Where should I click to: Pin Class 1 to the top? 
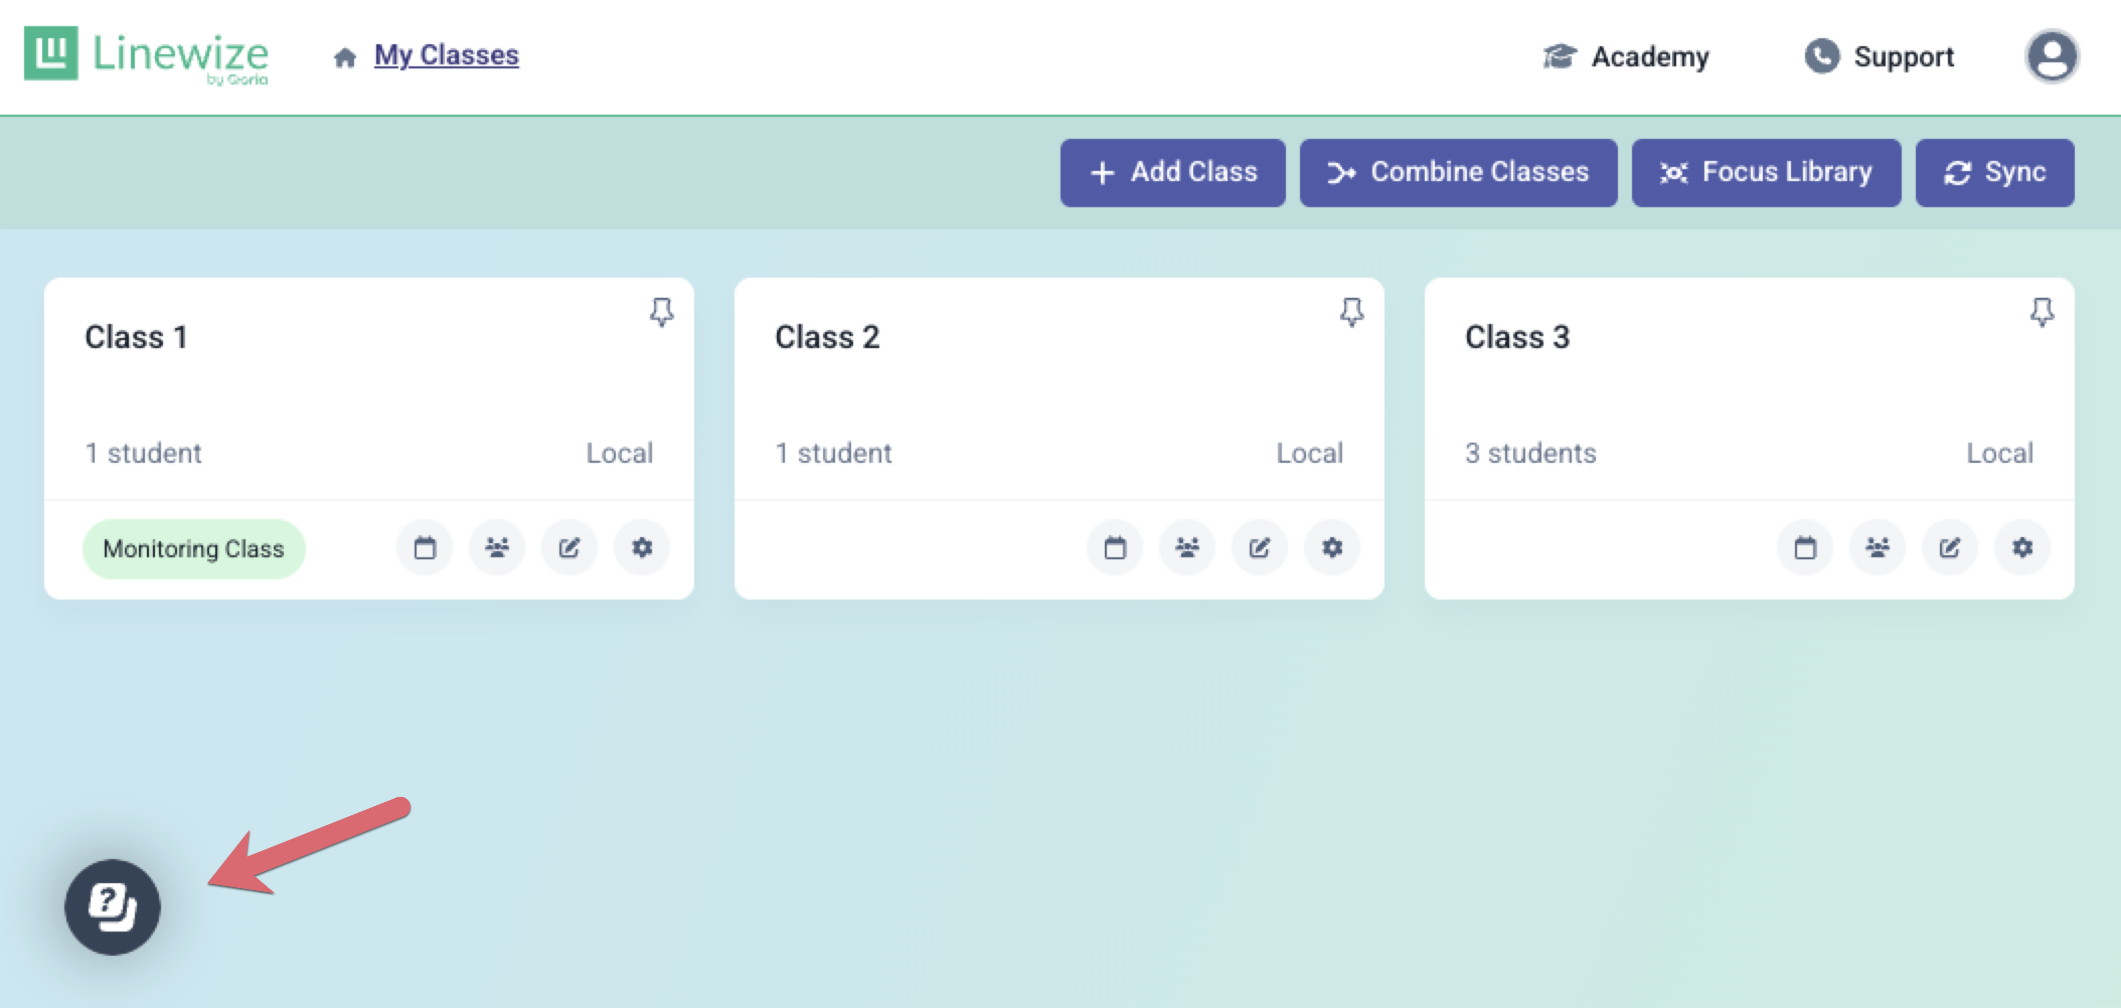(x=661, y=312)
